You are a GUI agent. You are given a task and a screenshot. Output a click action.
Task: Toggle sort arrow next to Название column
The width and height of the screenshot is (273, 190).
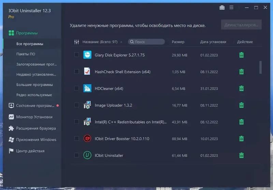pyautogui.click(x=121, y=42)
